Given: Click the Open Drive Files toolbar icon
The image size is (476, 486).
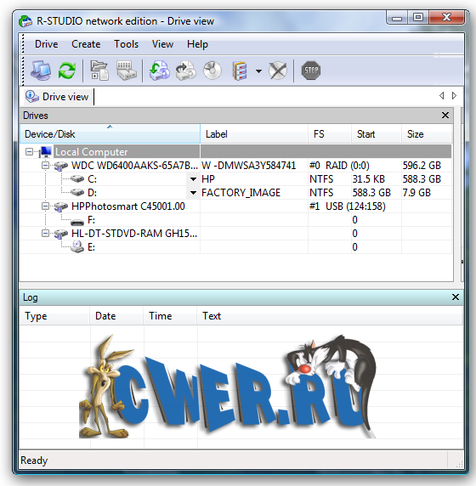Looking at the screenshot, I should pyautogui.click(x=99, y=71).
